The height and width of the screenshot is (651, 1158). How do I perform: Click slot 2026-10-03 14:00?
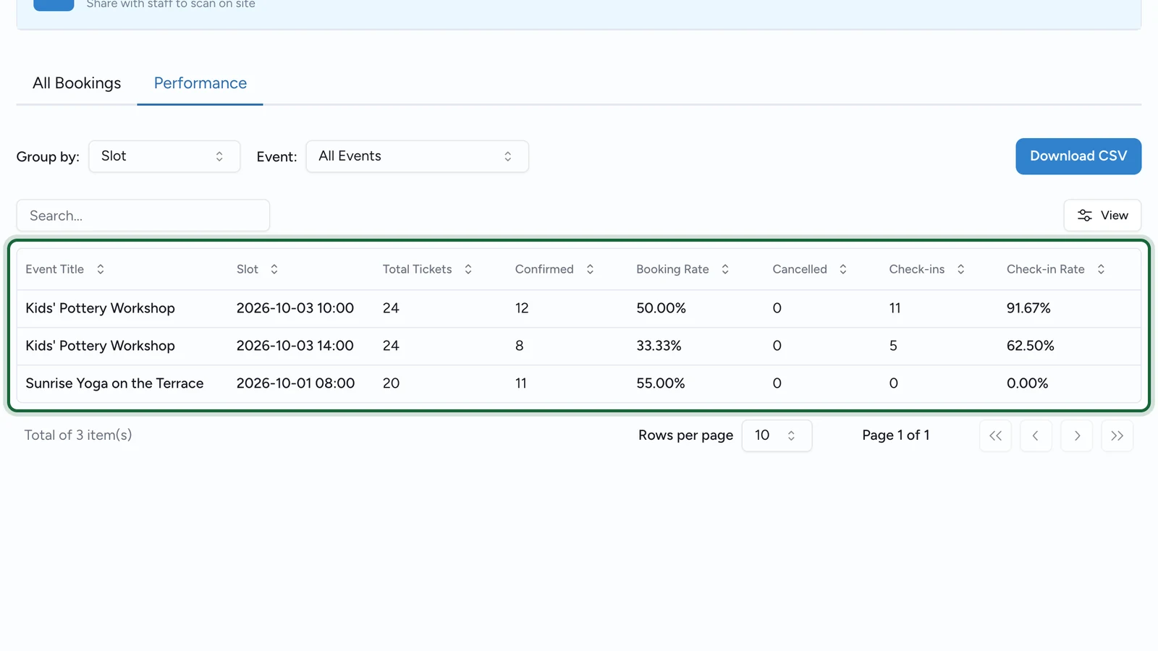pos(295,346)
